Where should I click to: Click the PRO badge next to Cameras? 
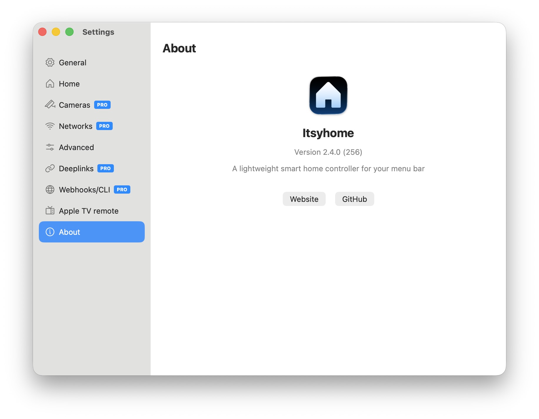tap(102, 105)
